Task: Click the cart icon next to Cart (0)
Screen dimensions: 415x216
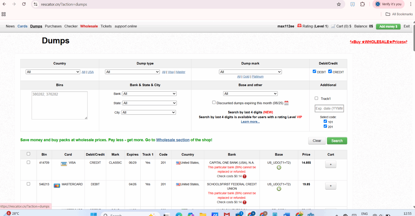Action: [333, 26]
